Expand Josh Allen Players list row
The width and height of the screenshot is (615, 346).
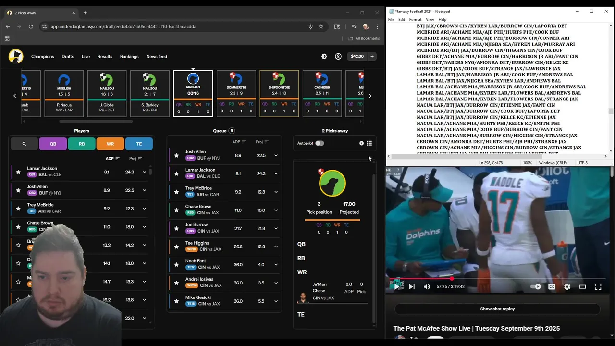click(x=144, y=190)
